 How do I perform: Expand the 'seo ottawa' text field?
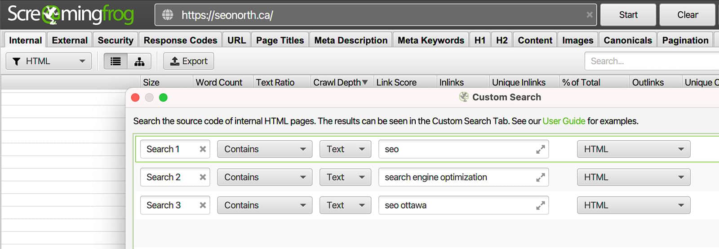click(x=540, y=205)
